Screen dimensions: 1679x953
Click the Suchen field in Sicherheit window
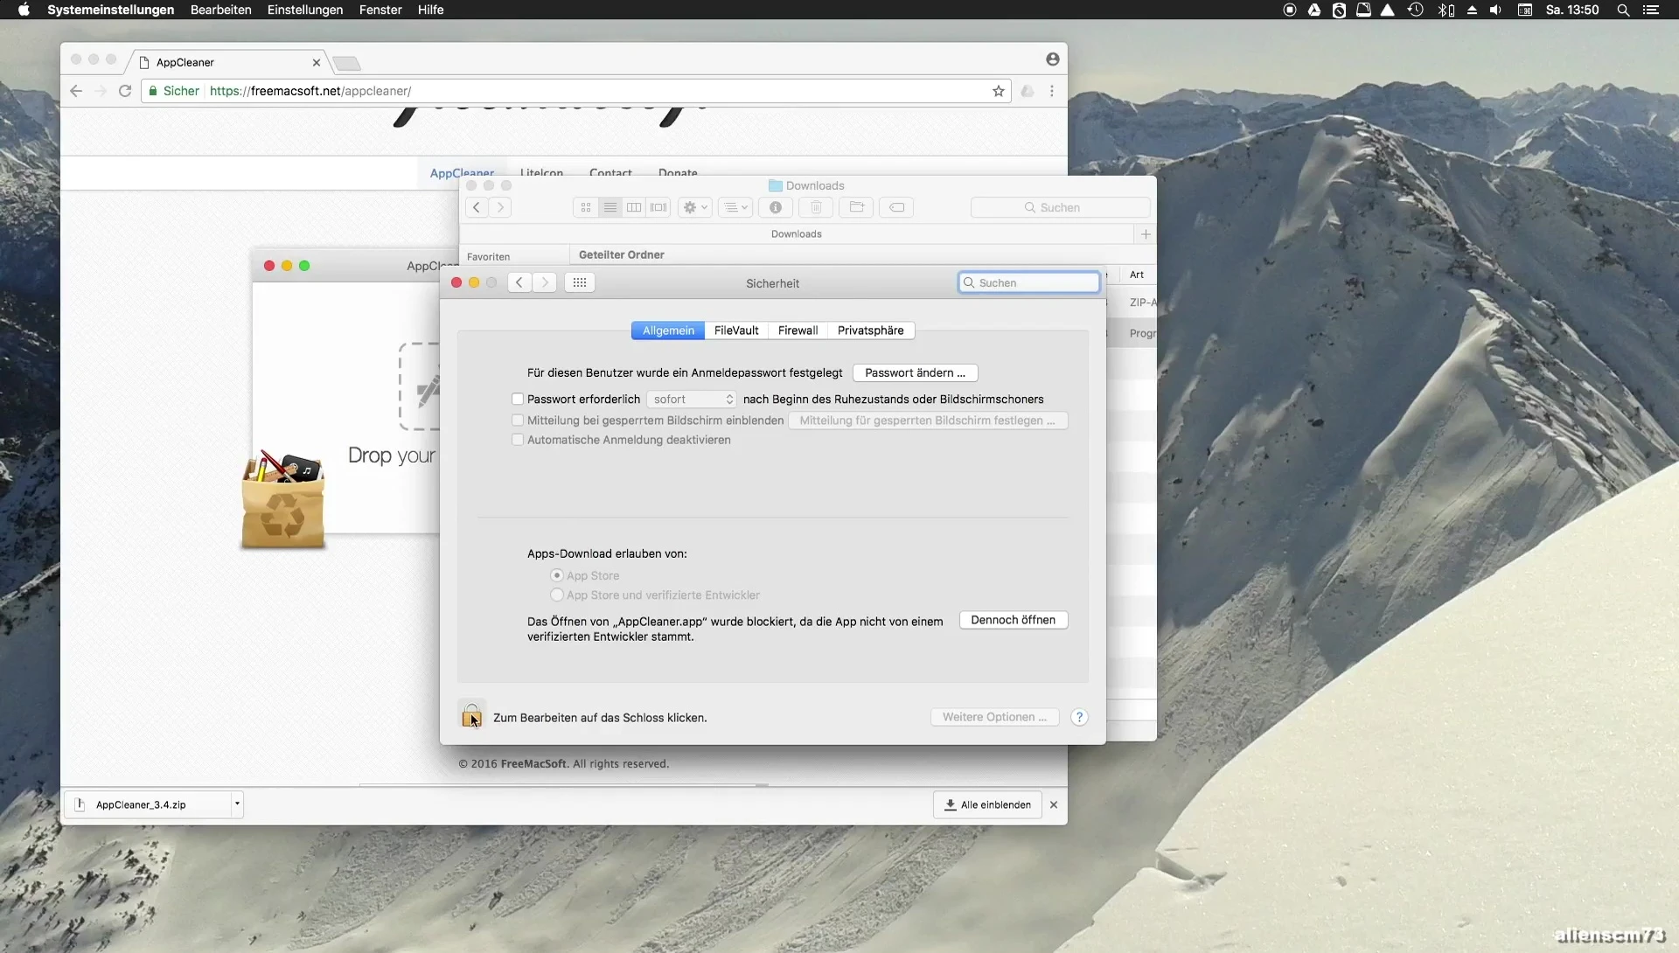1029,282
